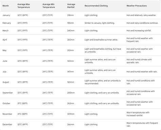Click the Month column header
The height and width of the screenshot is (130, 161).
pos(5,6)
